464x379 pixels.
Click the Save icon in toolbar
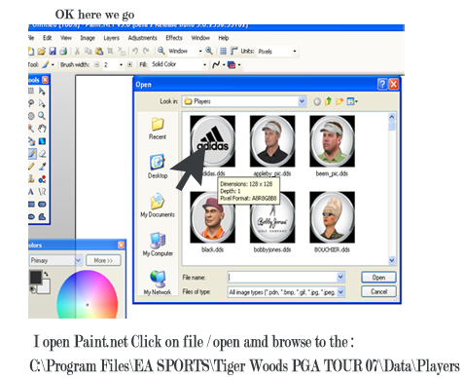pos(53,51)
